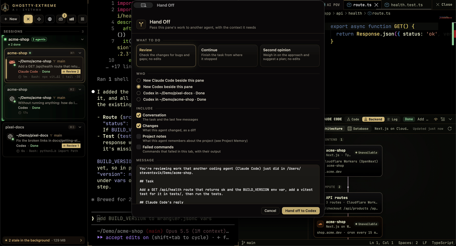Enable the Failed commands checkbox

tap(139, 147)
